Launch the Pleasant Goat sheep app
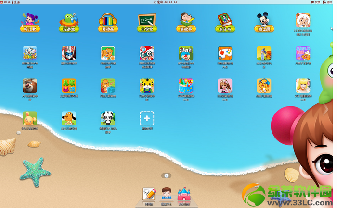Screen dimensions: 337x213 pos(303,21)
